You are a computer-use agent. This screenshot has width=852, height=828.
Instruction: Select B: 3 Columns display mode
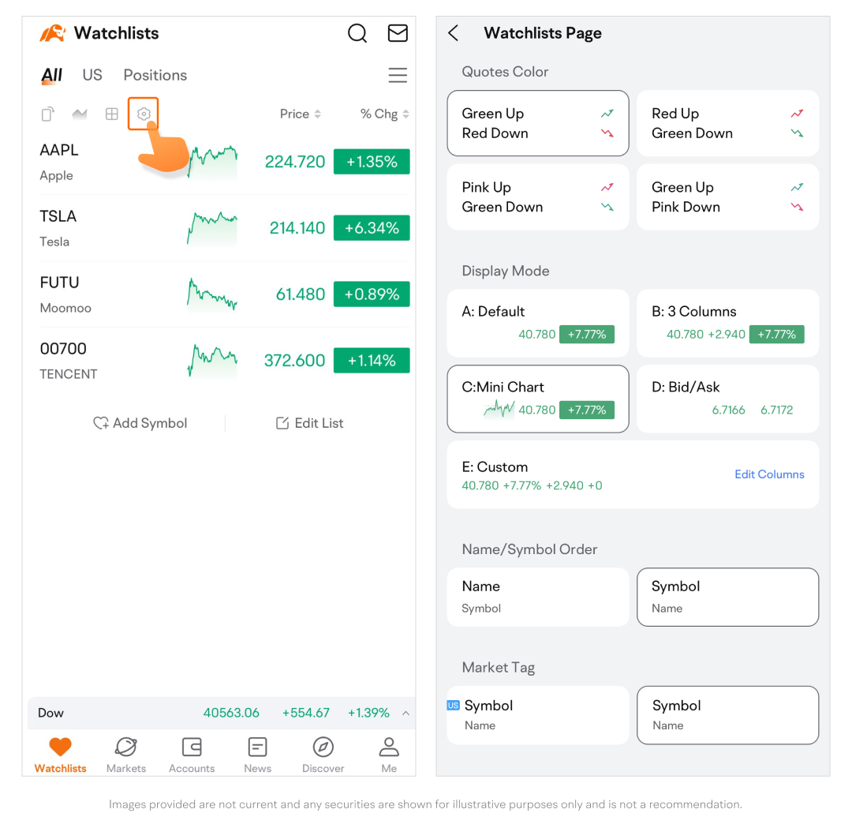pos(727,322)
